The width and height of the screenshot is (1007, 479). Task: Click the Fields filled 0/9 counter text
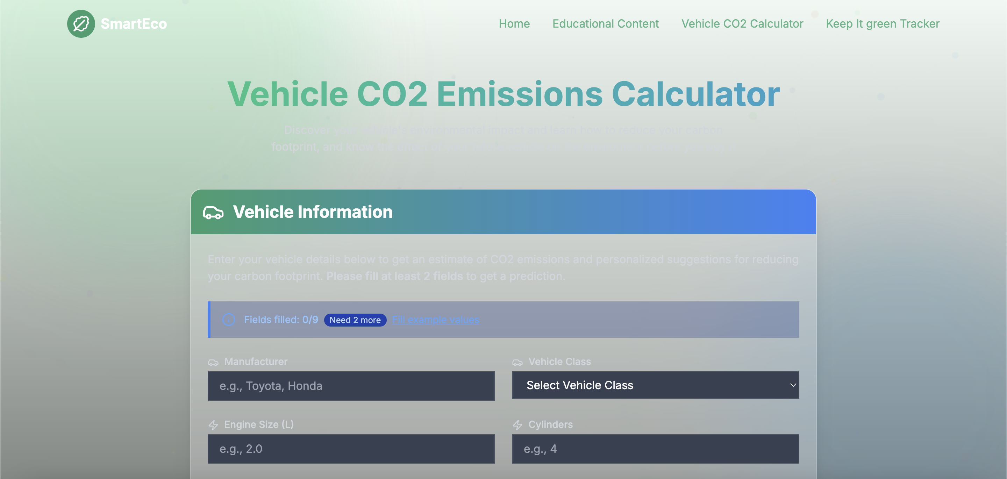(x=281, y=320)
